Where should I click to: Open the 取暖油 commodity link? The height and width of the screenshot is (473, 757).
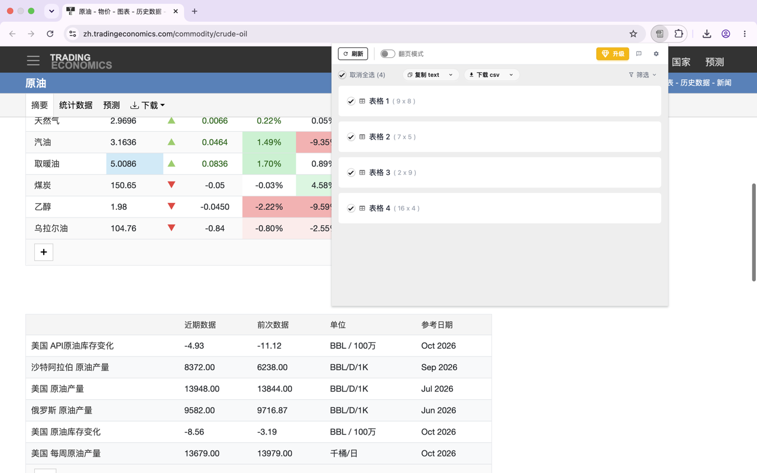(47, 164)
